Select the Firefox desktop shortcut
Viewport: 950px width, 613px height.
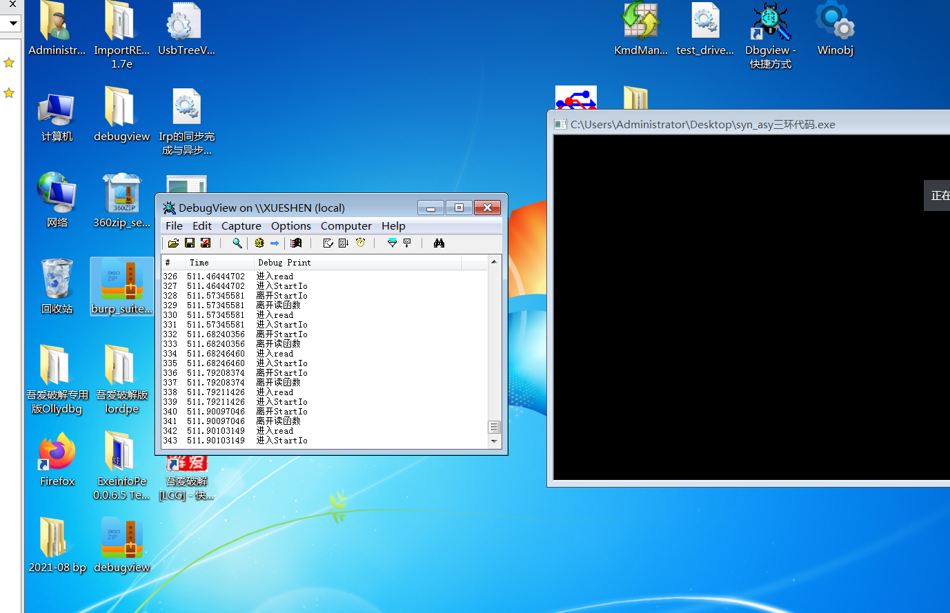57,459
